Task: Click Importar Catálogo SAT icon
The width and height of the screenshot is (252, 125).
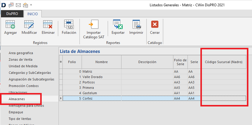Action: [x=94, y=24]
